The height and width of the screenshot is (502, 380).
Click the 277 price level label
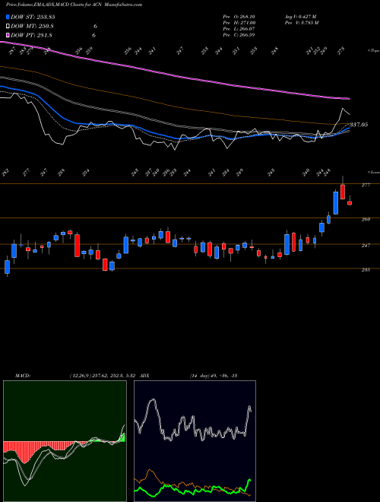[366, 185]
